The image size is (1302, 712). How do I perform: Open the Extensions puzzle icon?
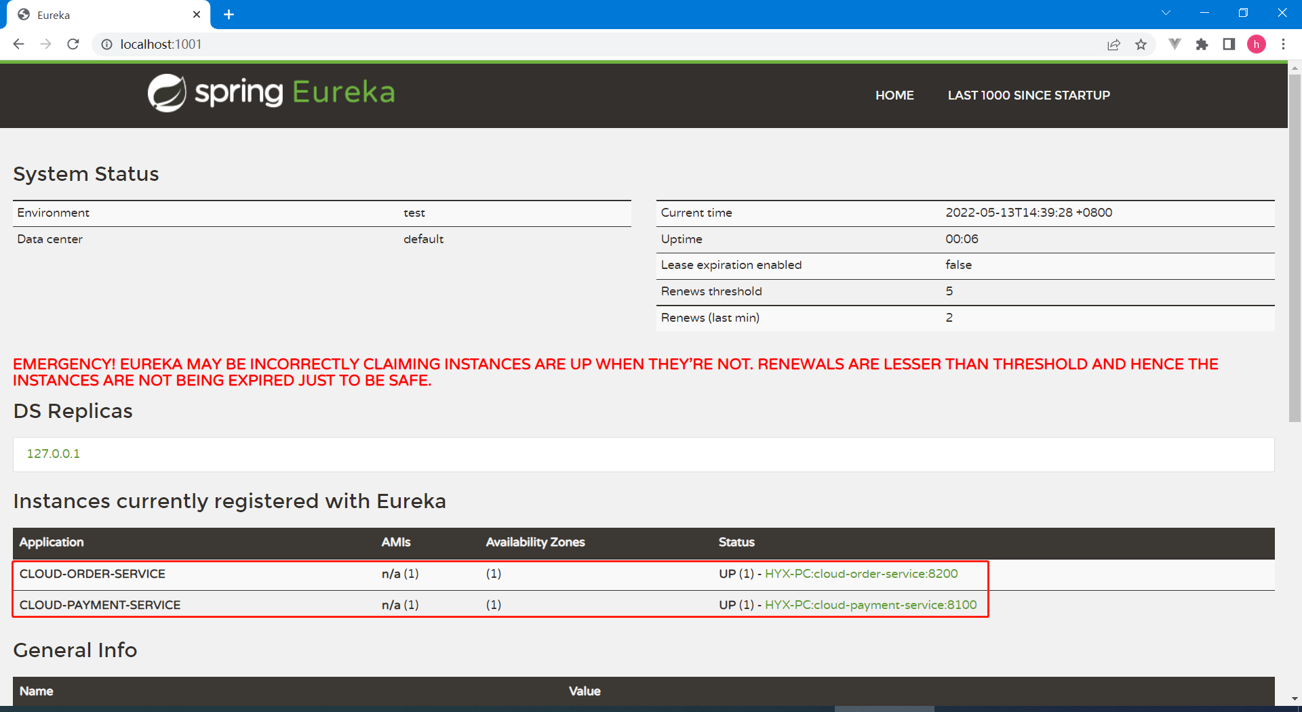coord(1202,45)
